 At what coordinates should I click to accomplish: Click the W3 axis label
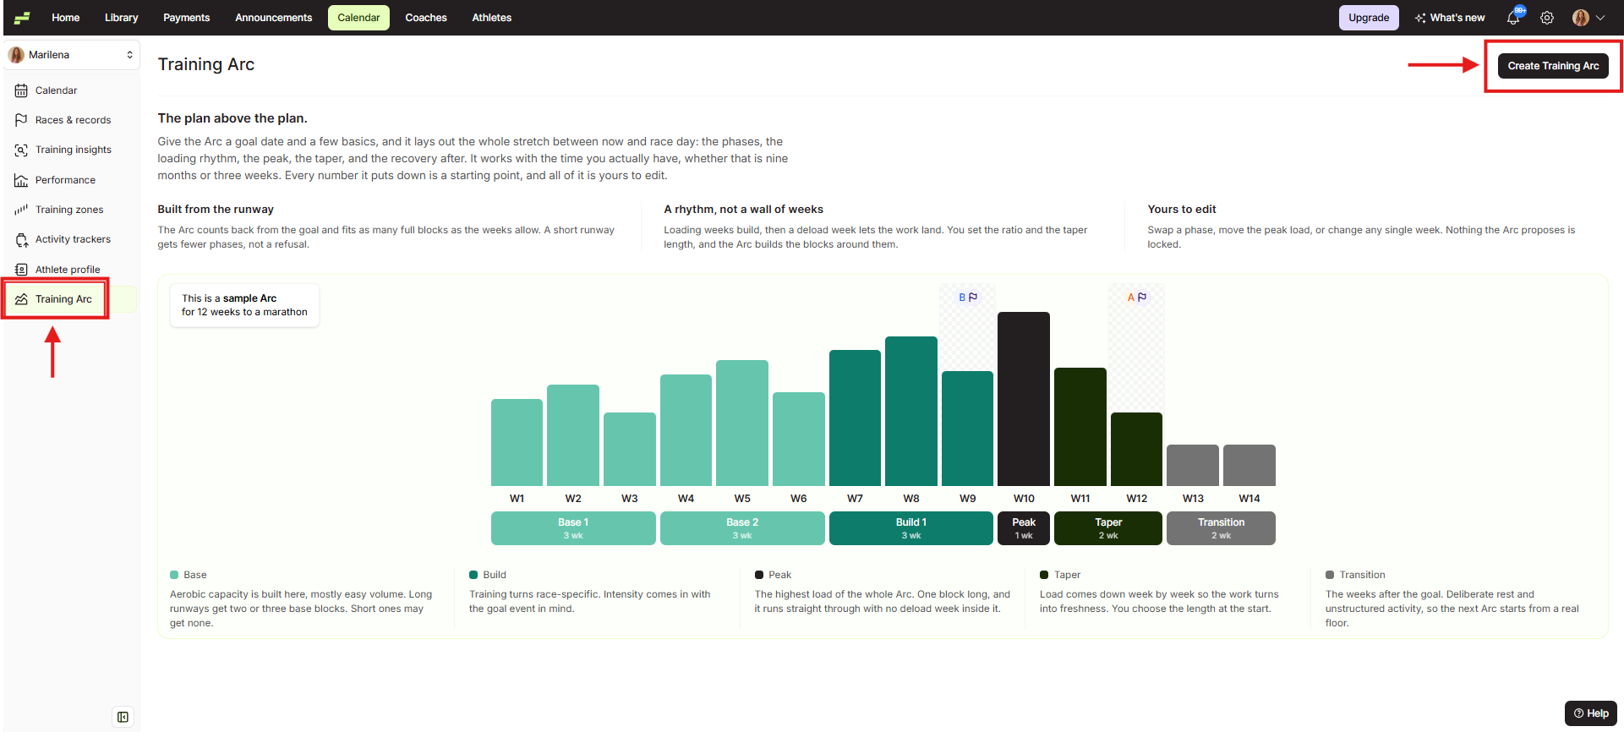pyautogui.click(x=630, y=499)
